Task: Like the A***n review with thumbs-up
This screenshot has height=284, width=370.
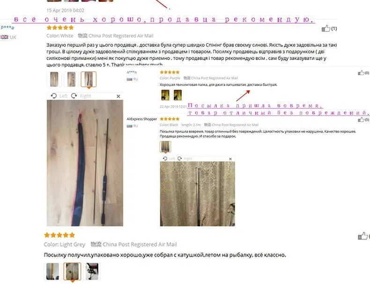Action: point(361,73)
